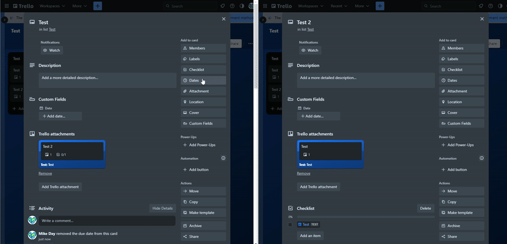Screen dimensions: 507x244
Task: Close the Test card dialog in the left window
Action: 224,19
